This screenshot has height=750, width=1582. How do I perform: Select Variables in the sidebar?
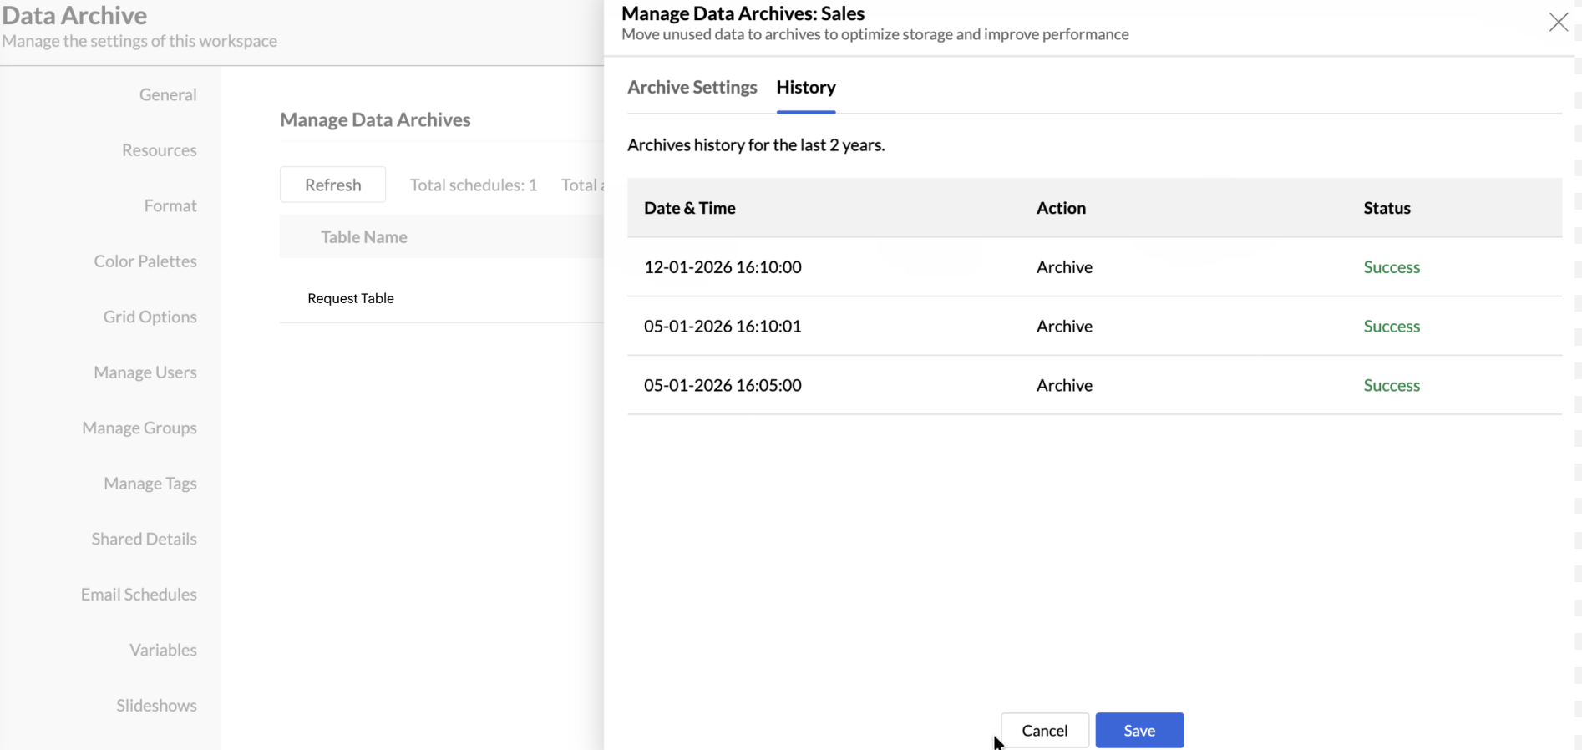pos(163,650)
